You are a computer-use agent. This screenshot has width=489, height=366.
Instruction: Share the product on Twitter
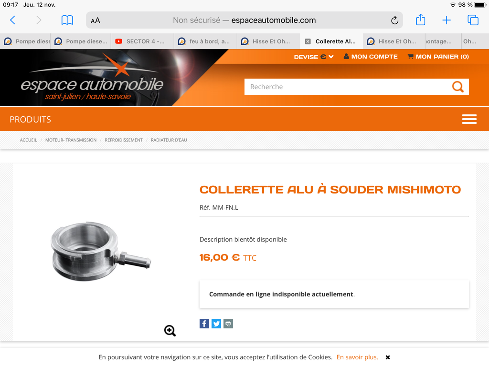216,324
